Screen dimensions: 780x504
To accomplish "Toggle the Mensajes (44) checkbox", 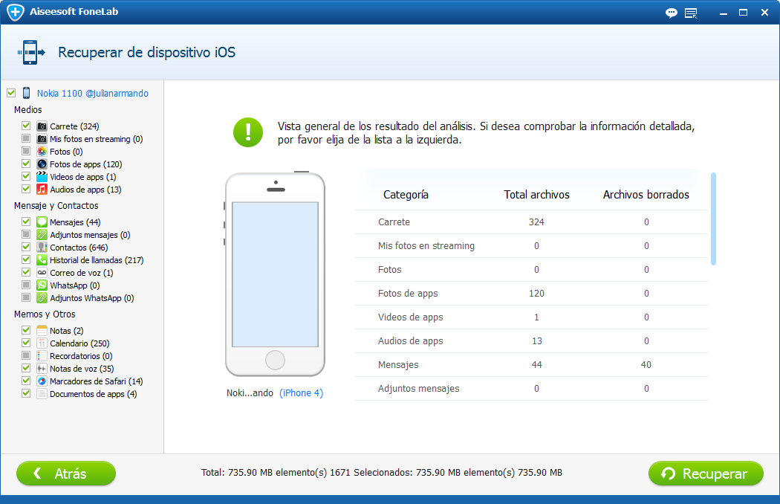I will pyautogui.click(x=26, y=222).
